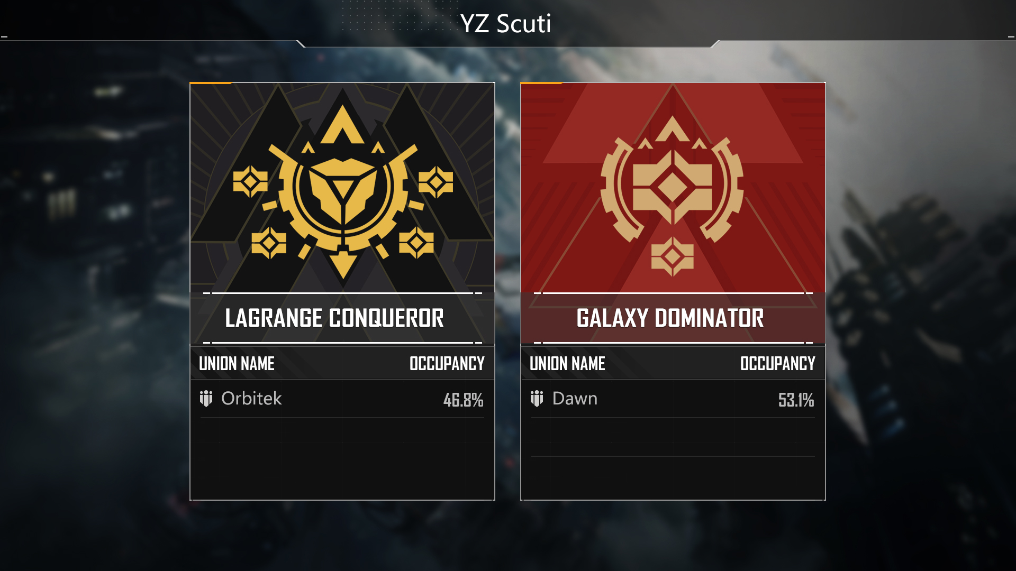Viewport: 1016px width, 571px height.
Task: Click the gold chevron atop Lagrange Conqueror crest
Action: [342, 125]
